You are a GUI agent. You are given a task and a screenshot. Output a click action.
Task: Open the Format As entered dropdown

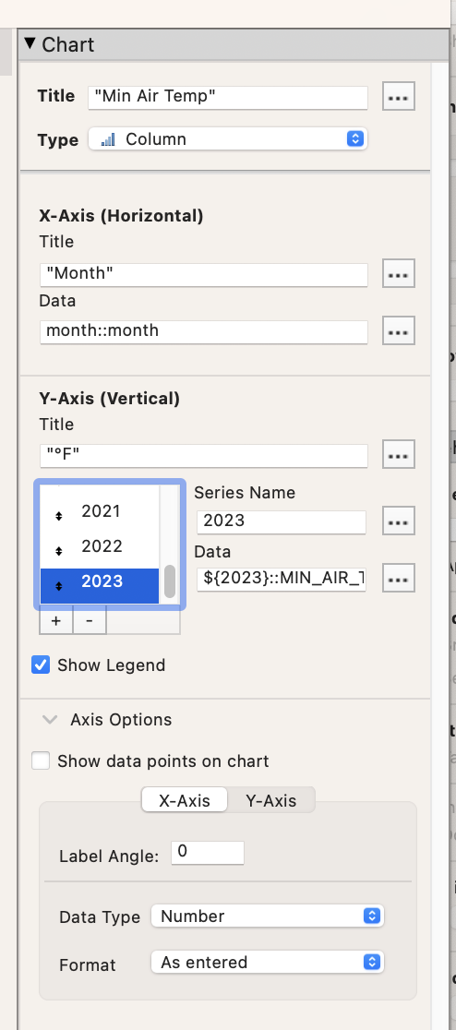[268, 963]
